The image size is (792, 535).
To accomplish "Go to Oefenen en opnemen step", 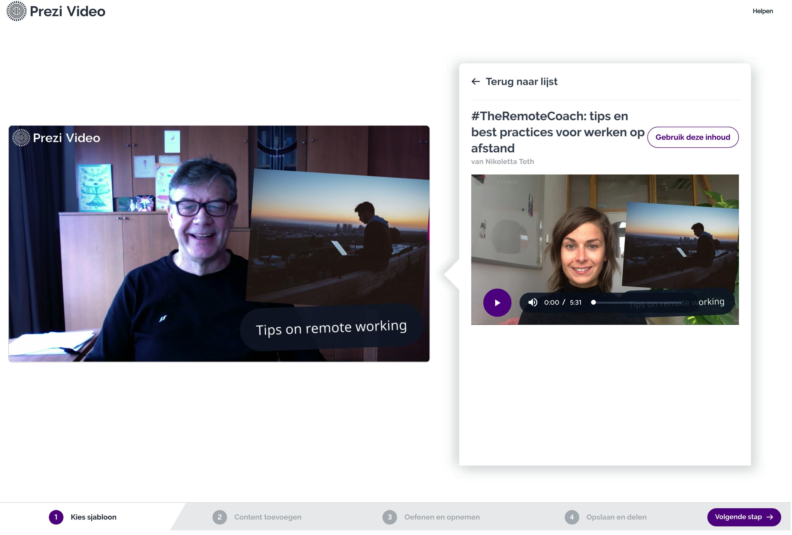I will pyautogui.click(x=442, y=518).
